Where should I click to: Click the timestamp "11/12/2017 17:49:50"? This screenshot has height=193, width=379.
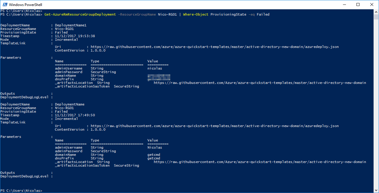click(x=75, y=115)
